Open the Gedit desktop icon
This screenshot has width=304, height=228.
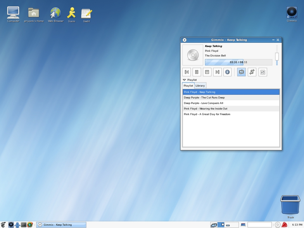click(86, 15)
